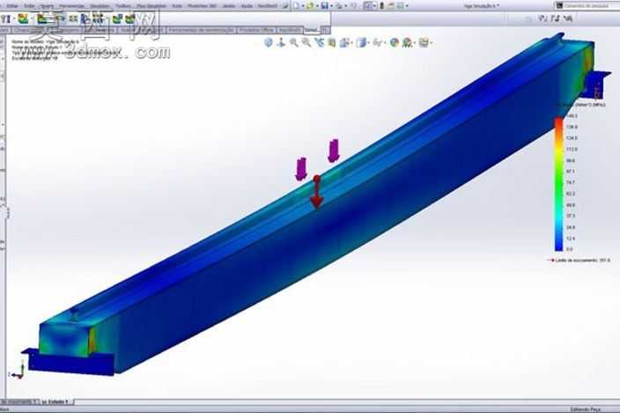Click the View Orientation icon
620x413 pixels.
(344, 42)
